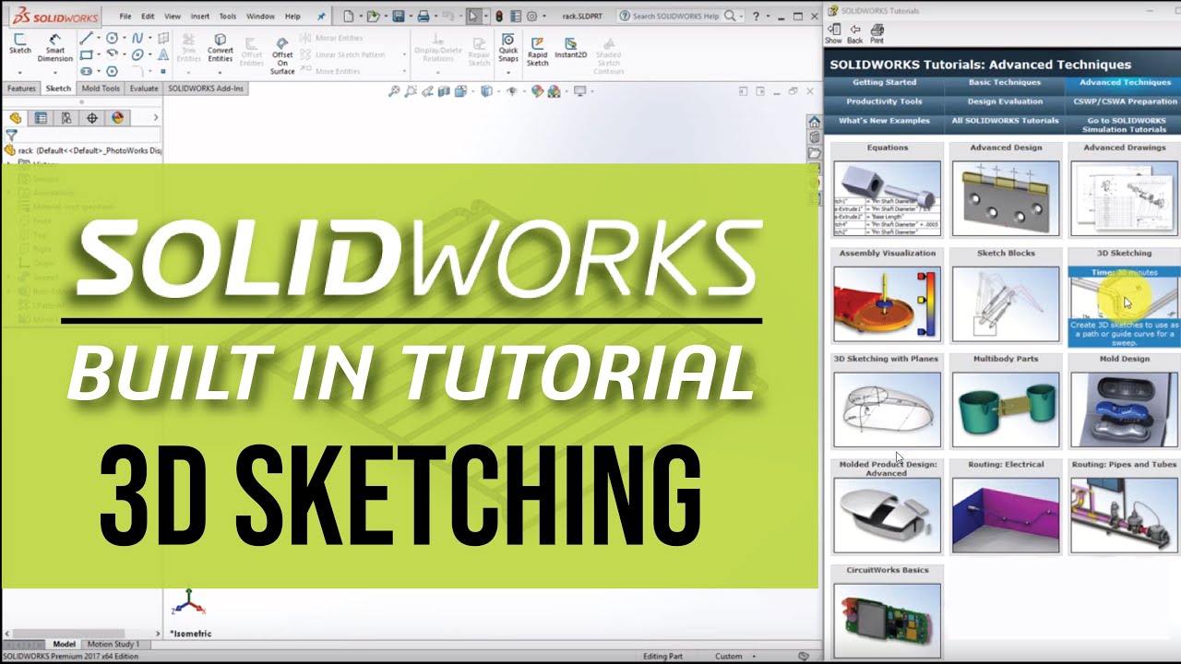Screen dimensions: 1181x664
Task: Click the Rebuild traffic light icon
Action: (499, 16)
